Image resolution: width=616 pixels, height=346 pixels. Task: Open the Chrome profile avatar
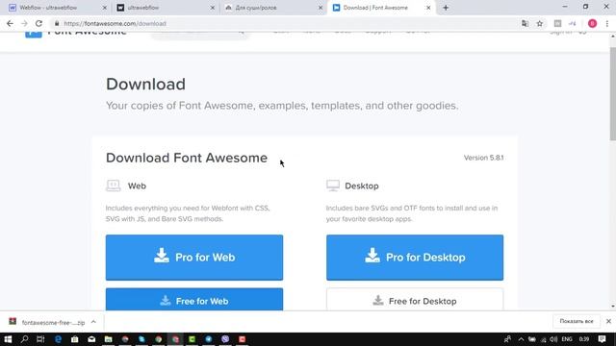[593, 23]
